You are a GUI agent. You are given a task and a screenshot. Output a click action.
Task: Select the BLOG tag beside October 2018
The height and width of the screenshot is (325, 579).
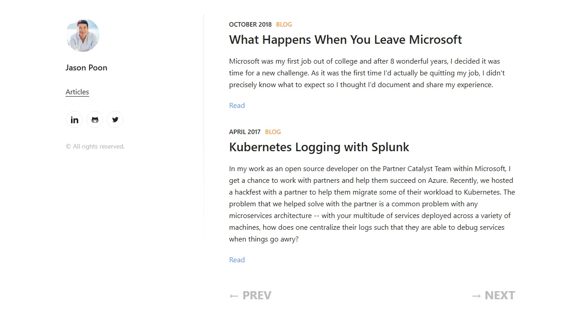(284, 25)
